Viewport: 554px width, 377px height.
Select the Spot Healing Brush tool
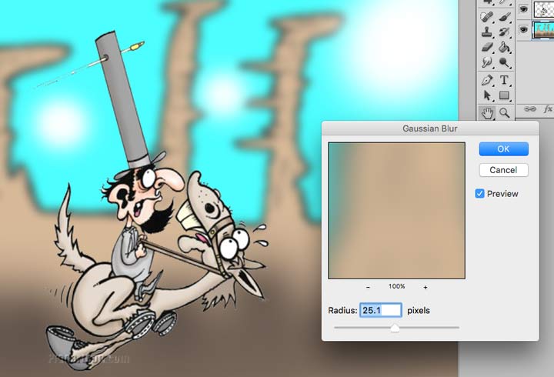pyautogui.click(x=486, y=16)
